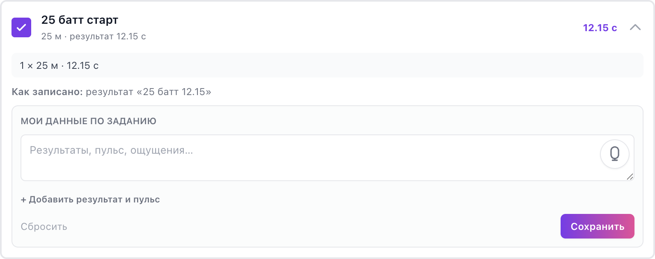
Task: Click the Как записано: bold label
Action: pos(48,92)
